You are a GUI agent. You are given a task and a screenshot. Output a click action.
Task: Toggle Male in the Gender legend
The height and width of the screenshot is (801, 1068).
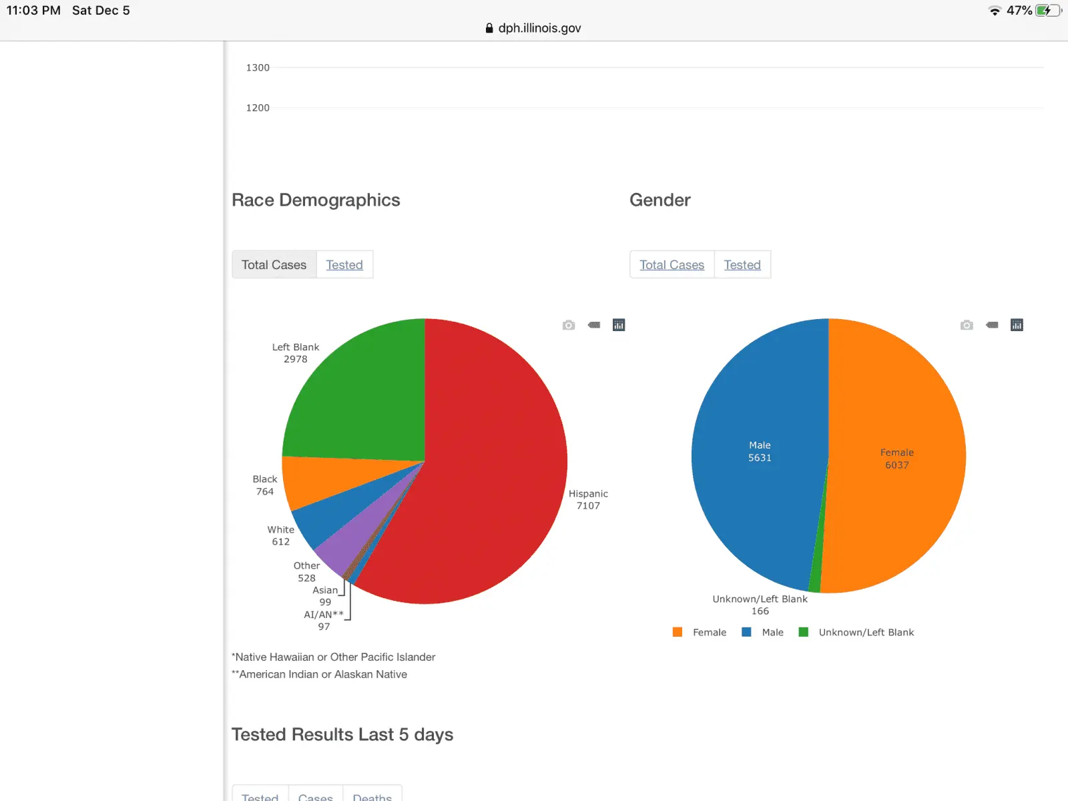pos(763,632)
